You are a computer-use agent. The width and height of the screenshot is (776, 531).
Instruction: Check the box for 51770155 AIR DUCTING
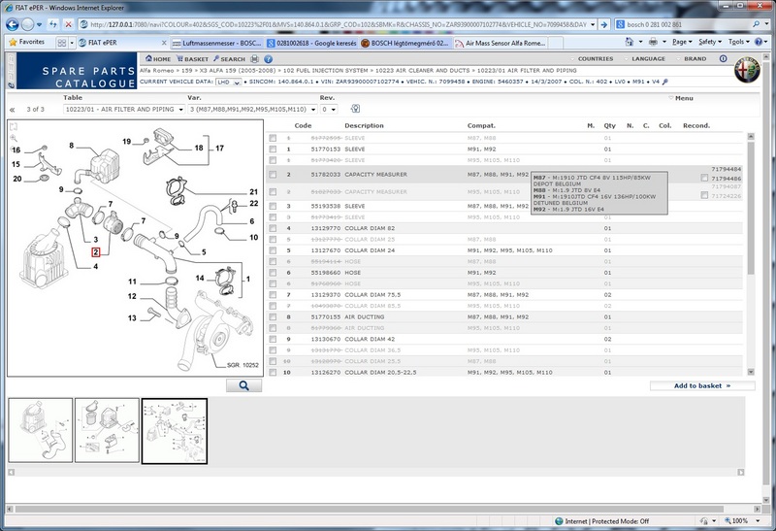point(273,317)
